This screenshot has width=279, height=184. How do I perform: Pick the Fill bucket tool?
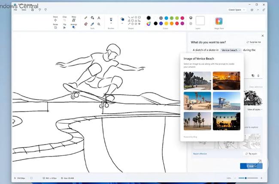(x=92, y=18)
